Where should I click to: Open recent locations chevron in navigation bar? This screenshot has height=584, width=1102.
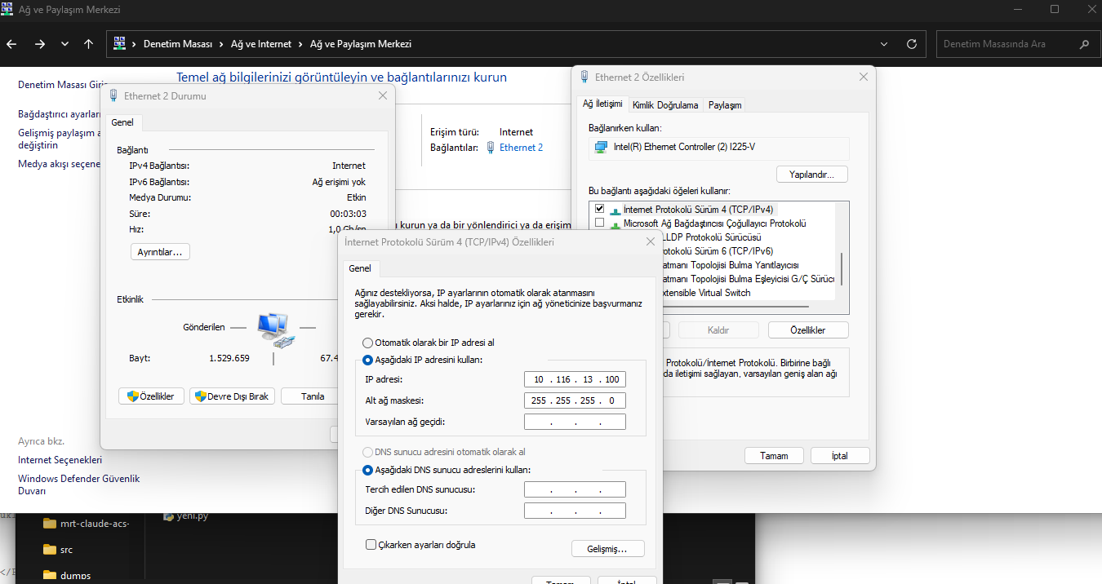click(64, 44)
